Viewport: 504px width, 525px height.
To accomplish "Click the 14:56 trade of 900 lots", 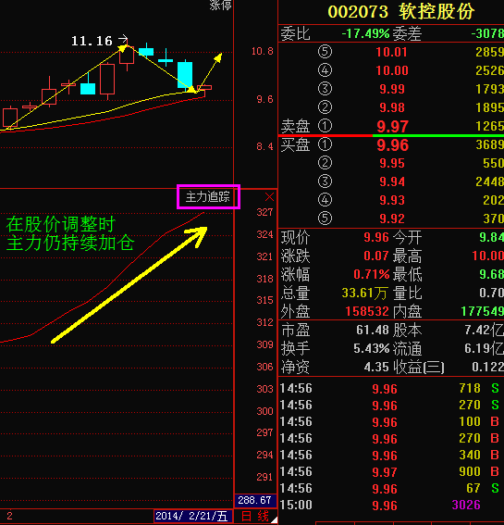I will [391, 471].
